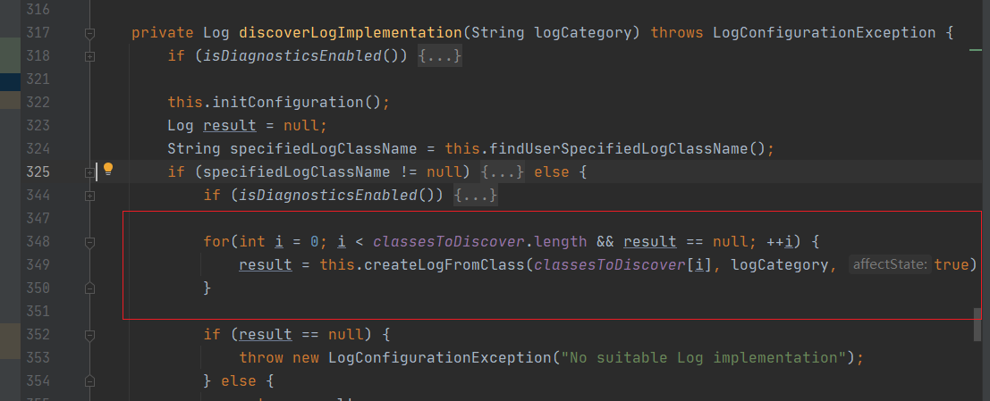Collapse the for loop fold marker at line 348
Viewport: 990px width, 401px height.
(89, 241)
